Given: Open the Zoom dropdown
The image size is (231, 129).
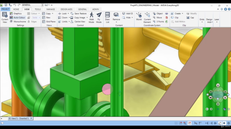Looking at the screenshot, I should tap(64, 18).
